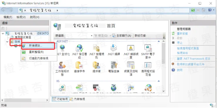Click the 檢視站台 link
This screenshot has height=108, width=217.
click(x=182, y=53)
